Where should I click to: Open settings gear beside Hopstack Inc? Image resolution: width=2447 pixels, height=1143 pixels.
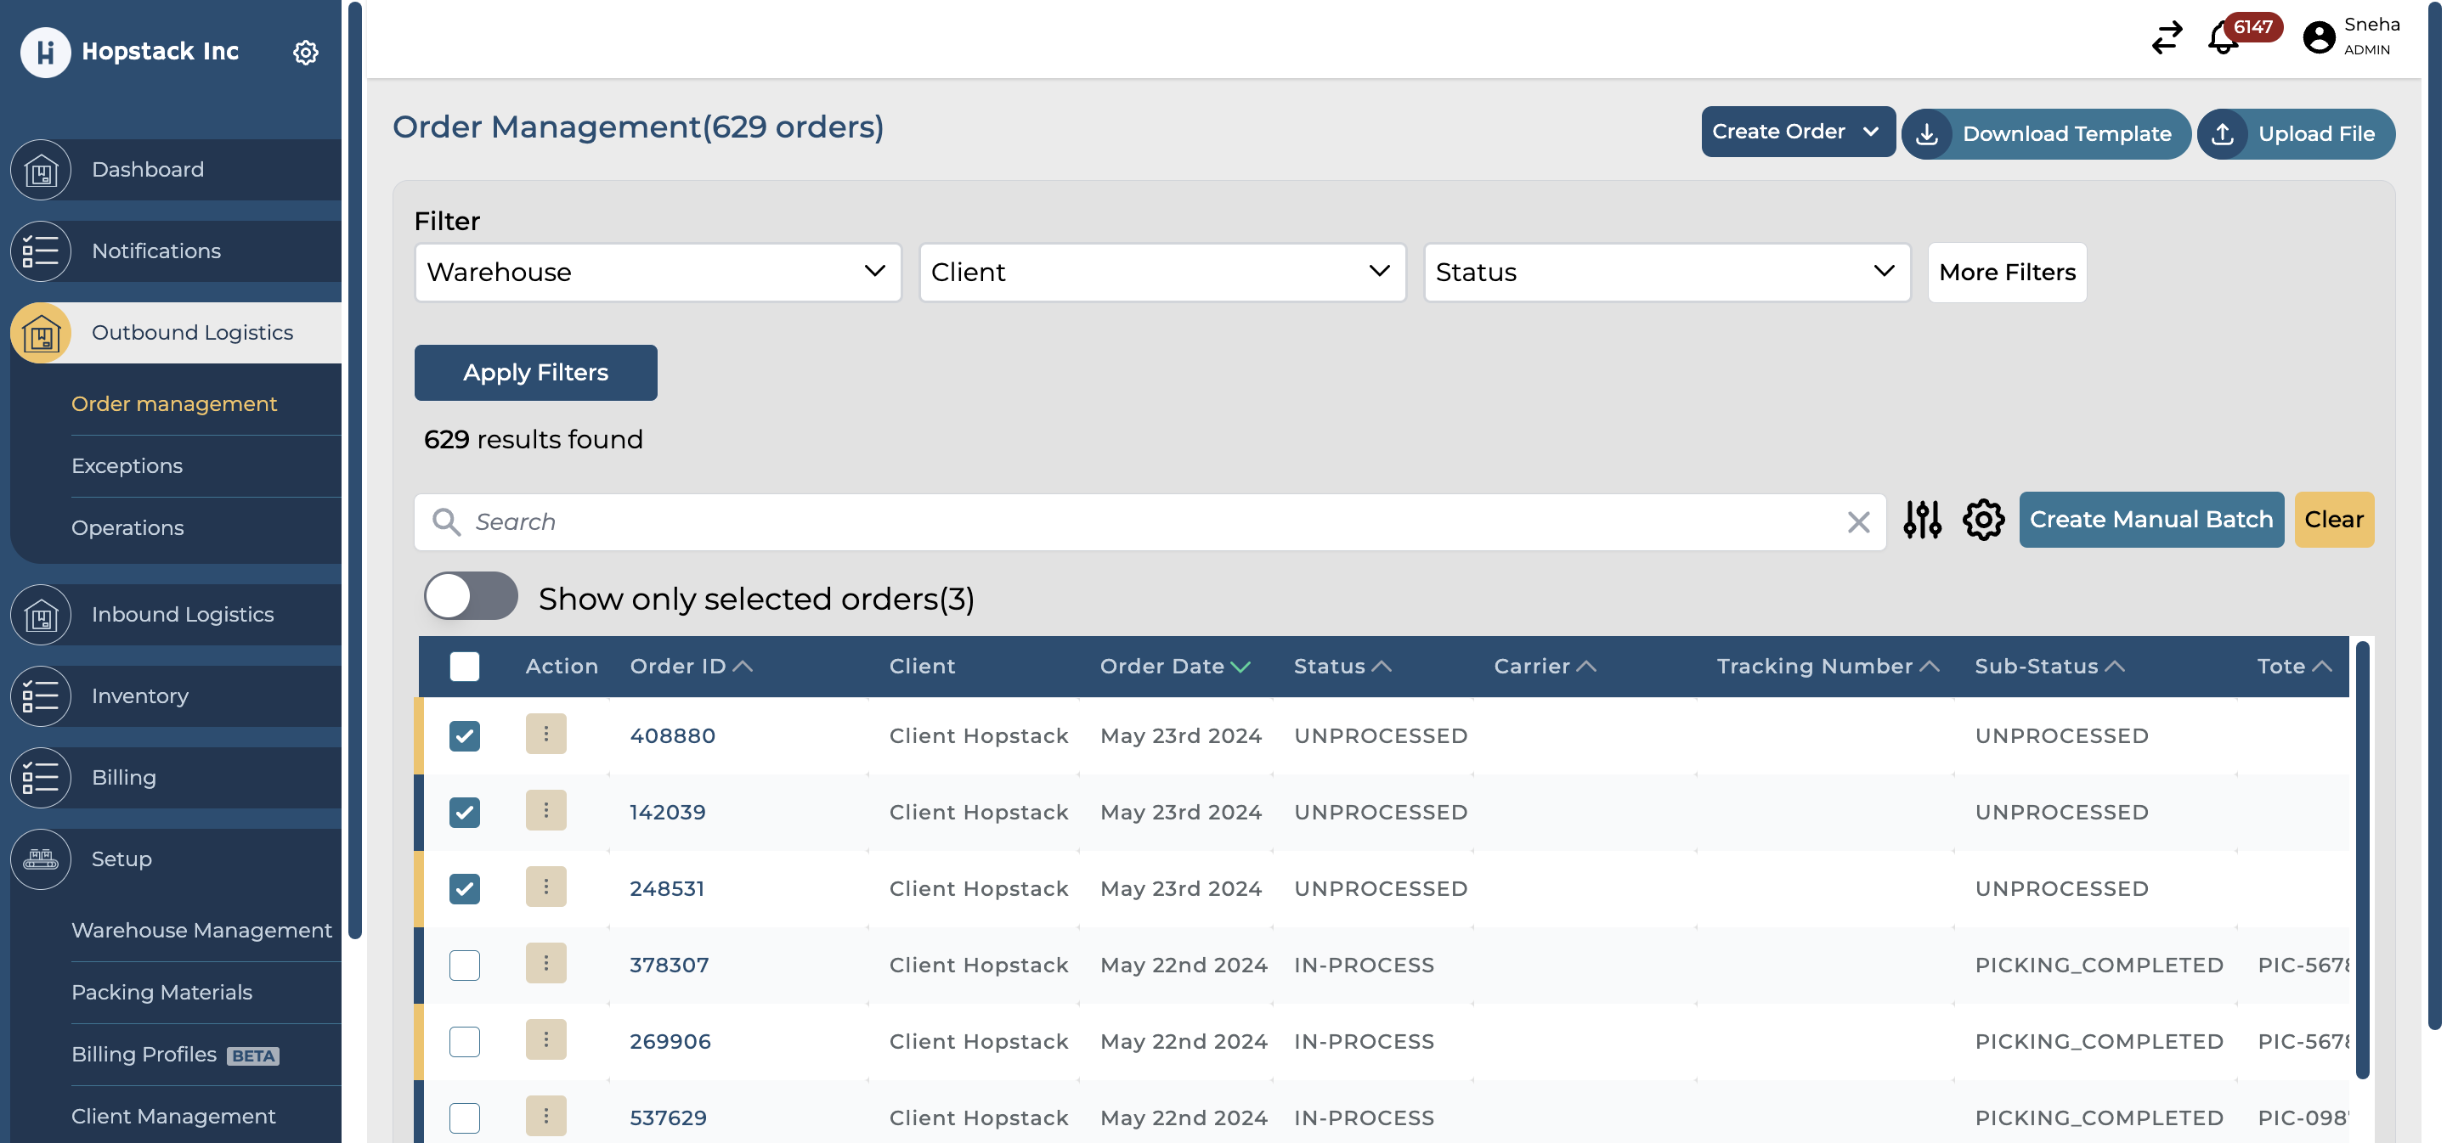pos(305,52)
